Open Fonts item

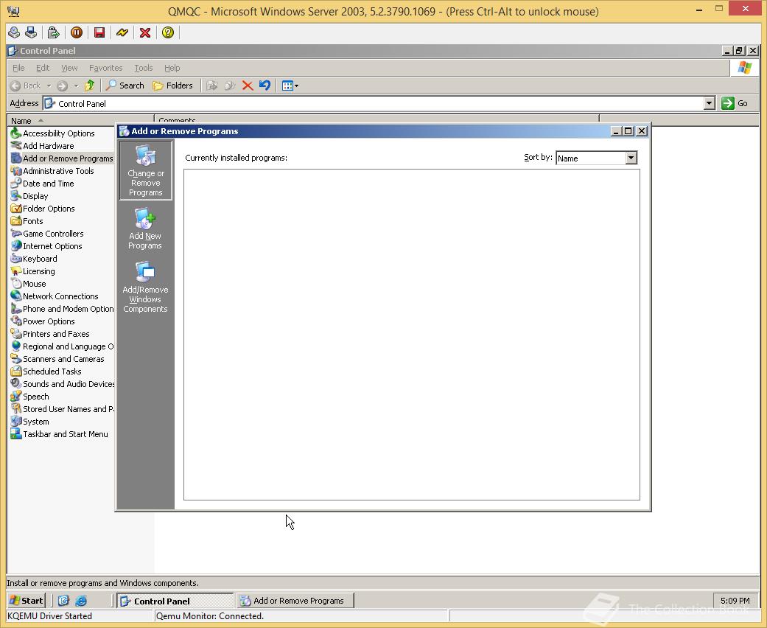[x=27, y=221]
